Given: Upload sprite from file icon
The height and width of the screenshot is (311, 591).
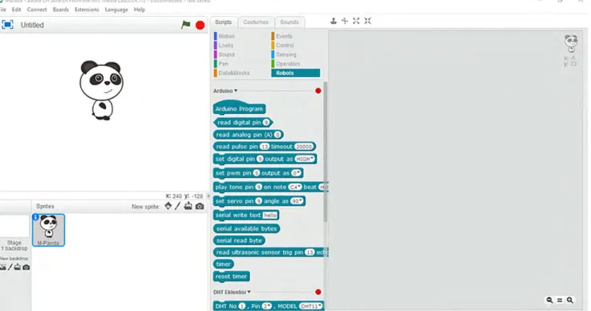Looking at the screenshot, I should click(188, 206).
